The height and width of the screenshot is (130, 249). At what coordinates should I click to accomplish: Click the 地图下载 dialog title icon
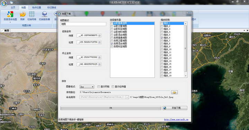60,14
